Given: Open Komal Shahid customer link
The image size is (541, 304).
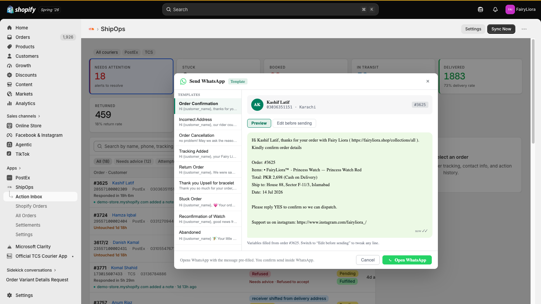Looking at the screenshot, I should [124, 268].
